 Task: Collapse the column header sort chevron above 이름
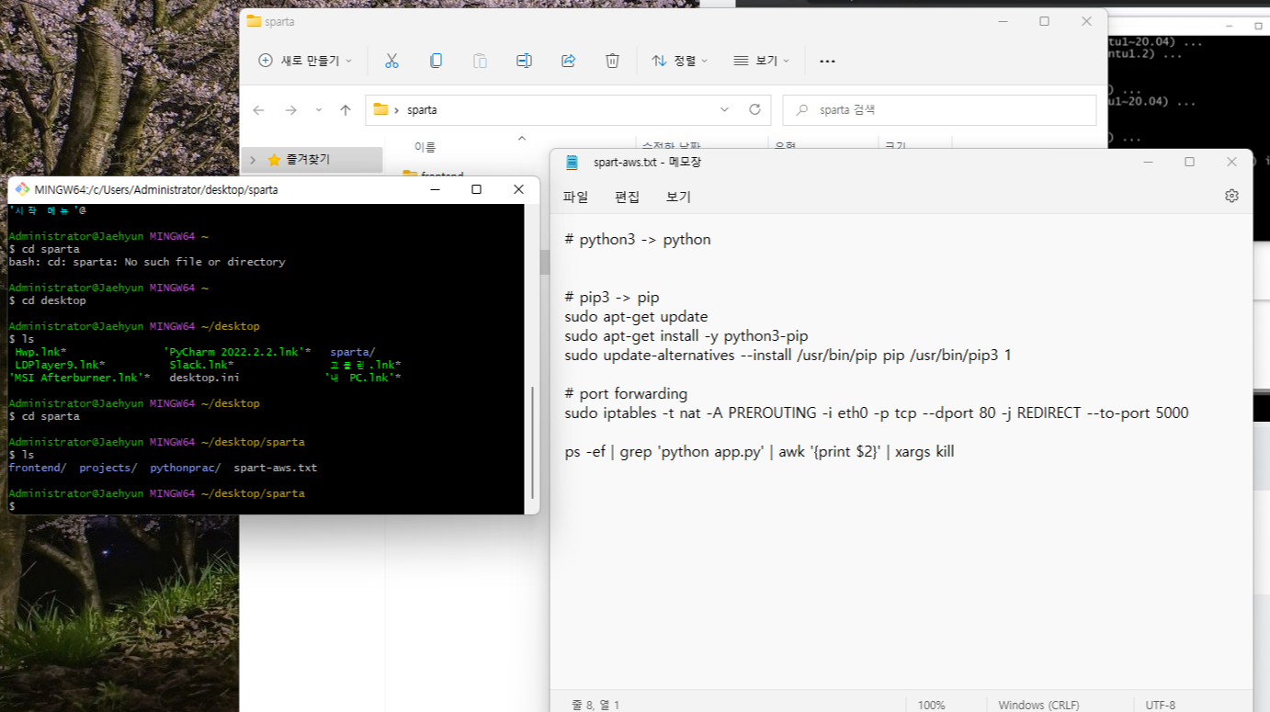tap(522, 139)
